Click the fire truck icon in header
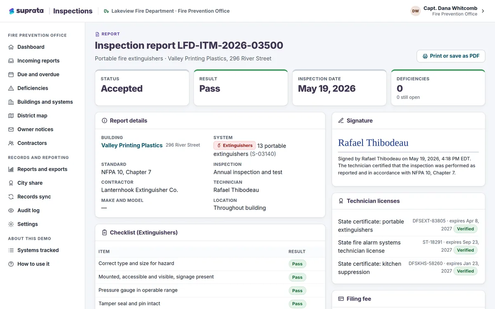 click(x=106, y=11)
